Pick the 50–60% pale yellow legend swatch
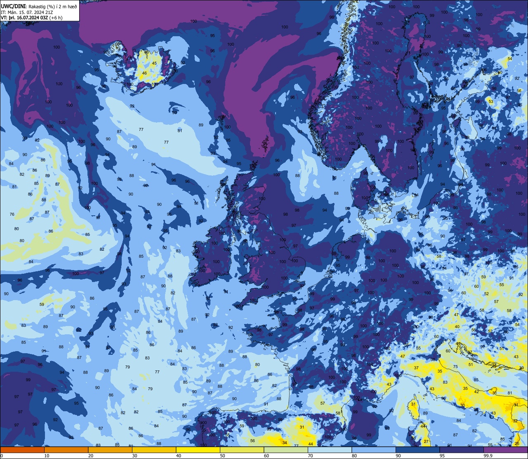 point(242,450)
